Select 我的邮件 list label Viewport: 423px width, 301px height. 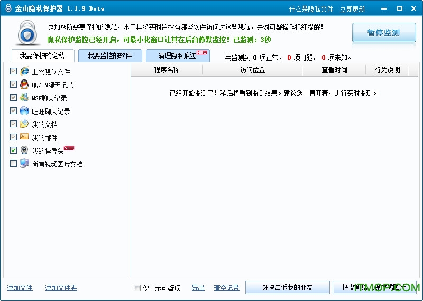coord(44,138)
